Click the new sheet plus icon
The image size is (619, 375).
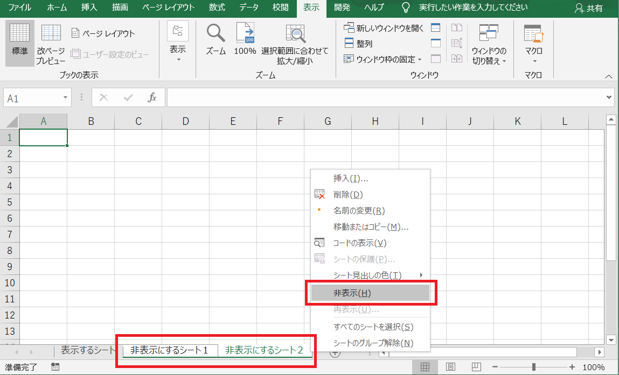point(335,353)
